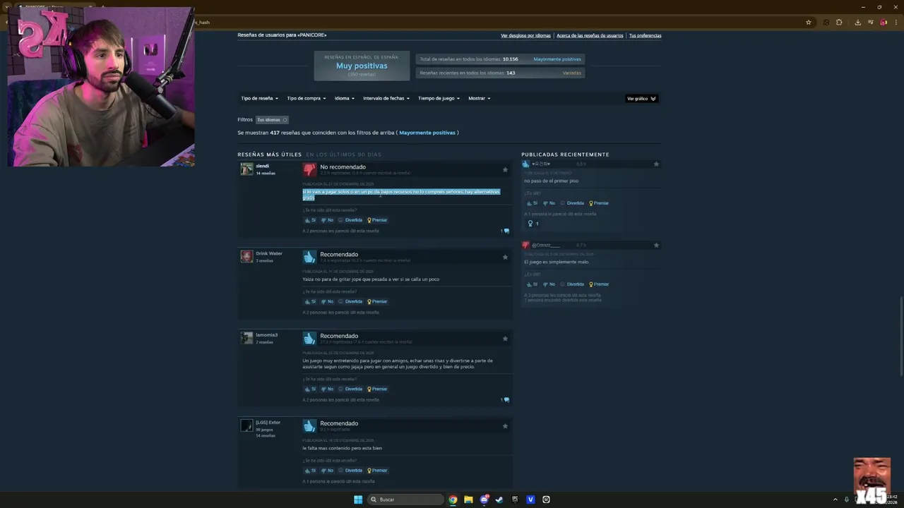Open comments bubble on slendi's review
This screenshot has width=904, height=508.
tap(506, 231)
